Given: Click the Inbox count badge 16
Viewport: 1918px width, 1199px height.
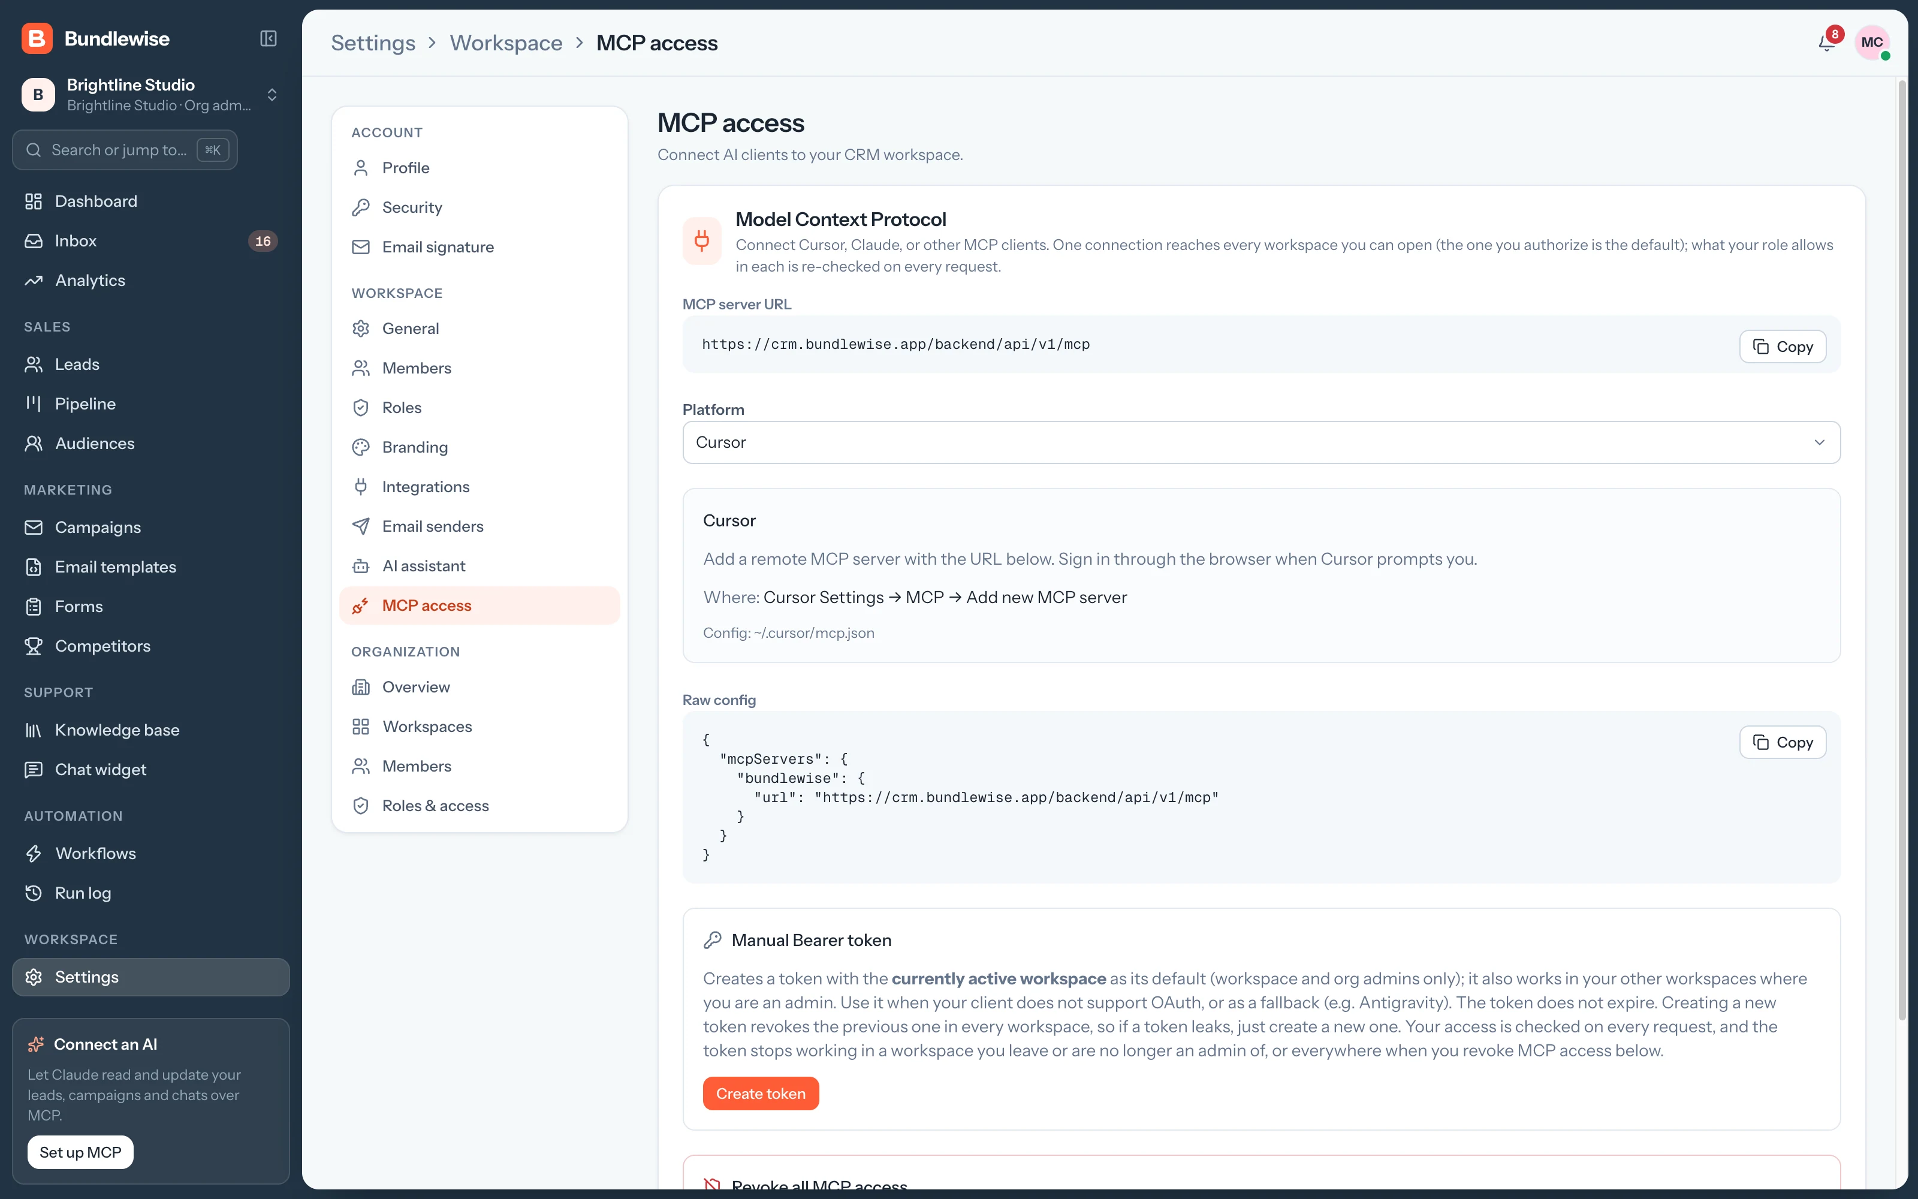Looking at the screenshot, I should (x=263, y=241).
